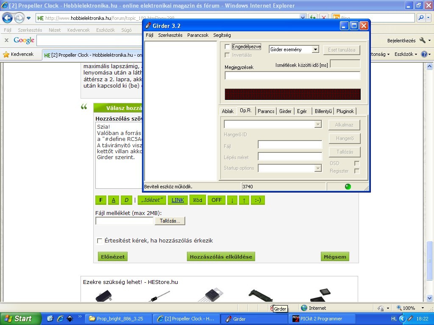Click the tray language indicator HL

click(394, 319)
